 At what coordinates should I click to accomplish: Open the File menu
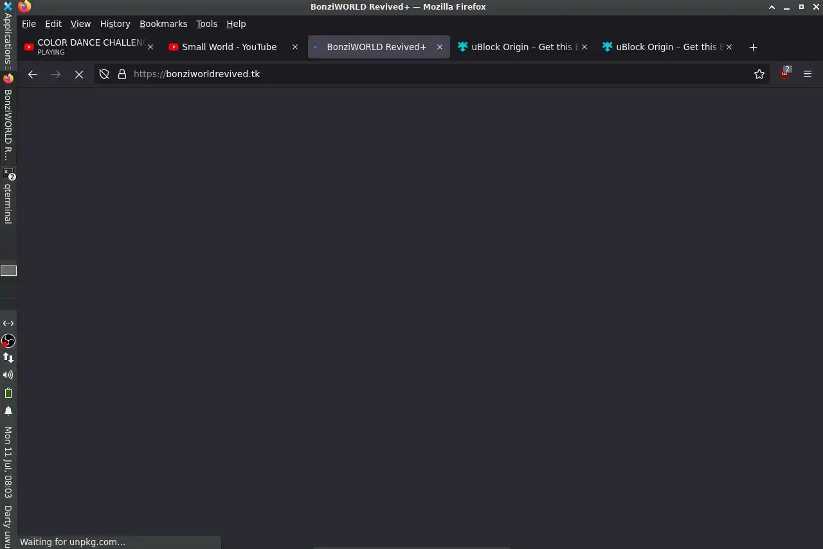pos(29,24)
